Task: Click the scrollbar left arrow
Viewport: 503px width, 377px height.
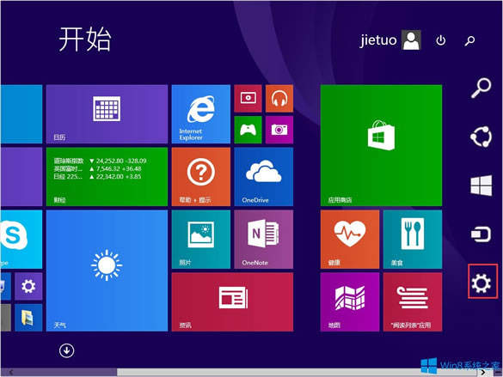Action: pyautogui.click(x=11, y=372)
